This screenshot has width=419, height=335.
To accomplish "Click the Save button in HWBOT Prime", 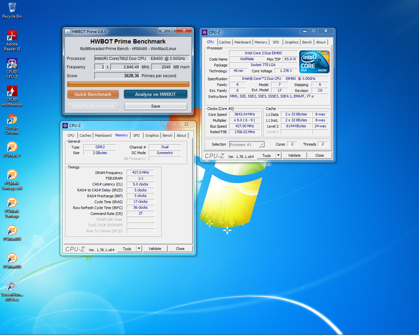I will (x=155, y=106).
